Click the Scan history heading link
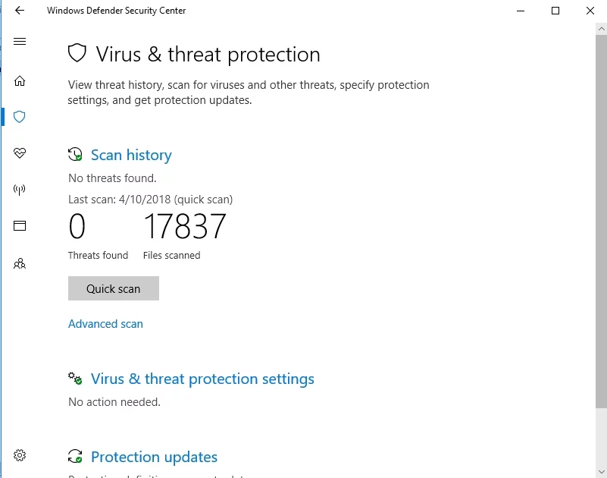 coord(131,155)
